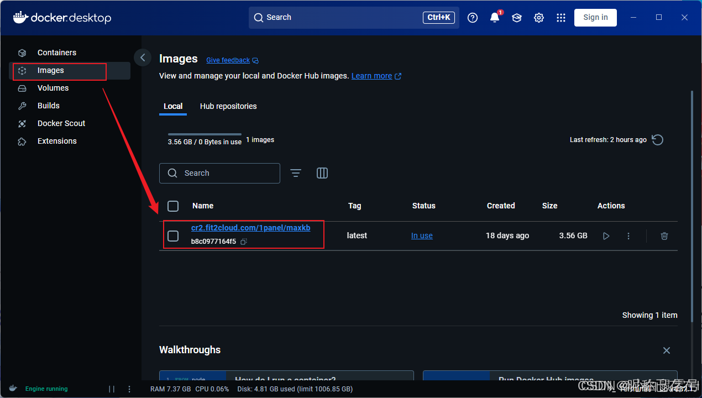Viewport: 702px width, 398px height.
Task: Open Volumes in the sidebar
Action: [x=70, y=88]
